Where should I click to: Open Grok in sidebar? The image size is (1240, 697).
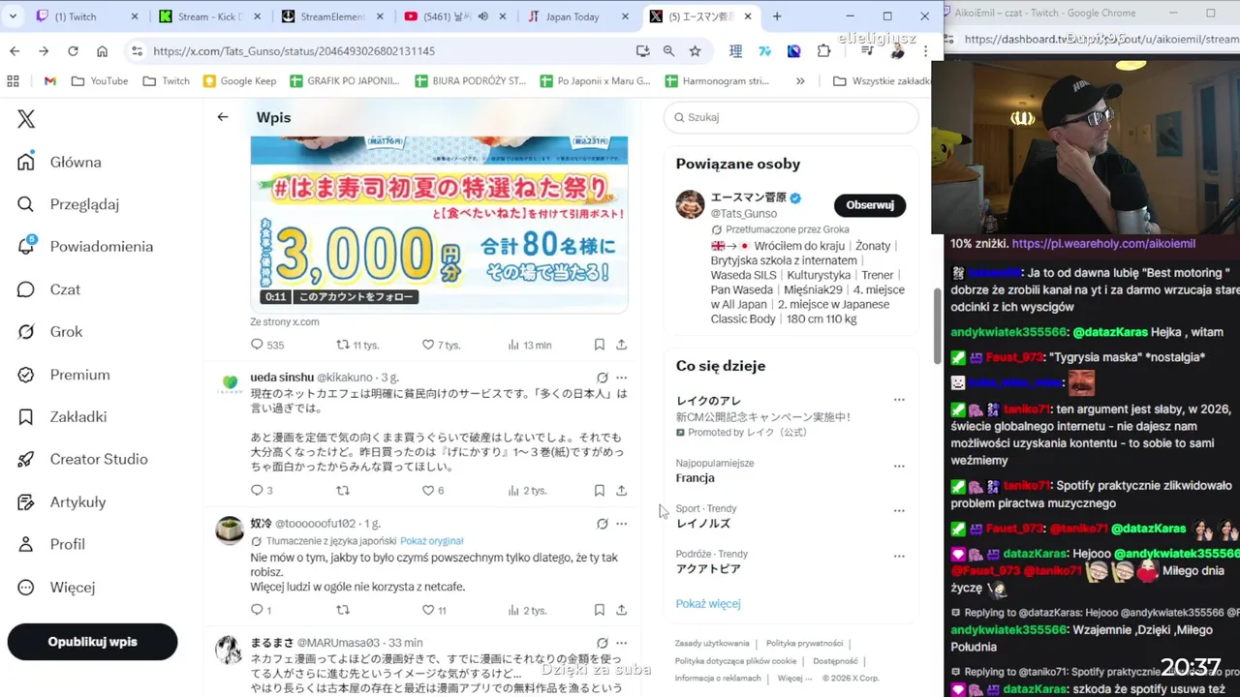[49, 332]
